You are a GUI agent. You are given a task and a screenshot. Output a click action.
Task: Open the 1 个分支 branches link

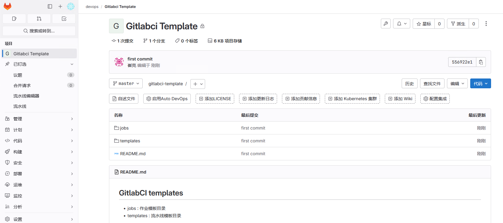pos(154,41)
